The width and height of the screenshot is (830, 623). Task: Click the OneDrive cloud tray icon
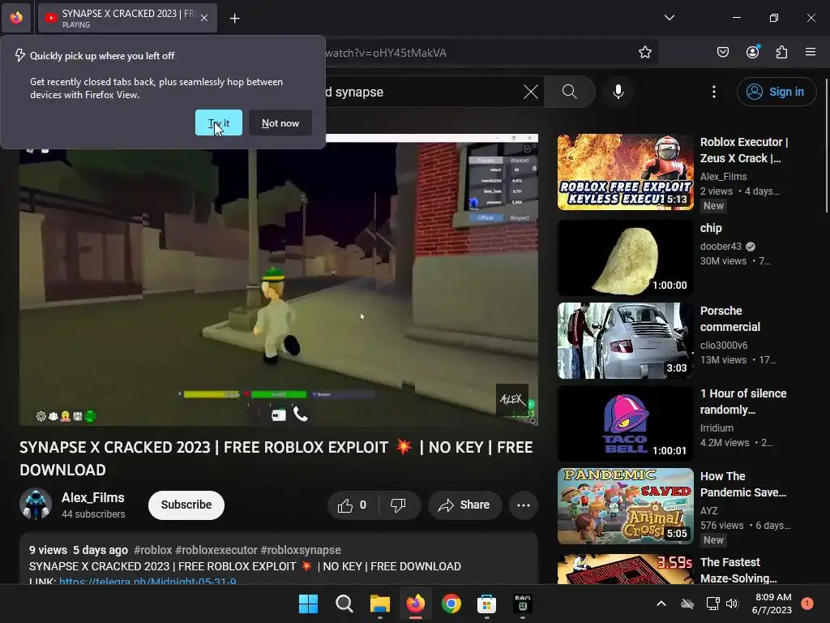(x=687, y=604)
